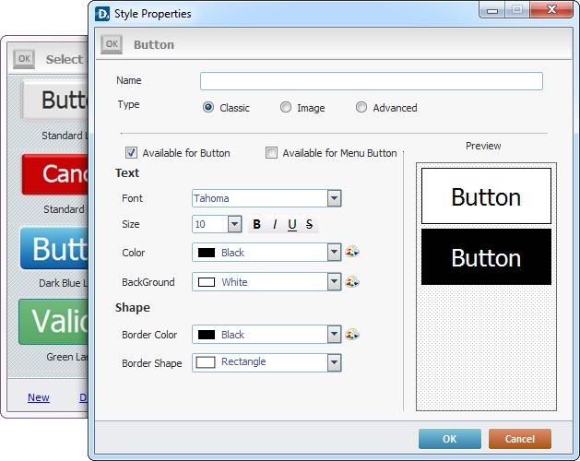Toggle Bold text formatting
The width and height of the screenshot is (580, 461).
tap(256, 224)
